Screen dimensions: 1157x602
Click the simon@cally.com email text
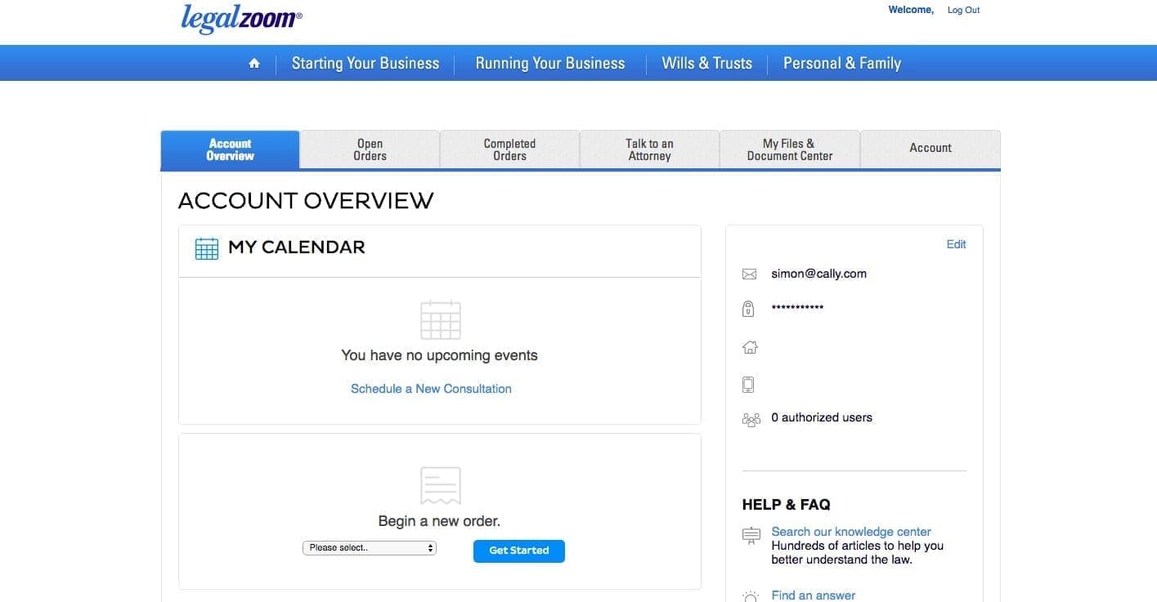(818, 274)
